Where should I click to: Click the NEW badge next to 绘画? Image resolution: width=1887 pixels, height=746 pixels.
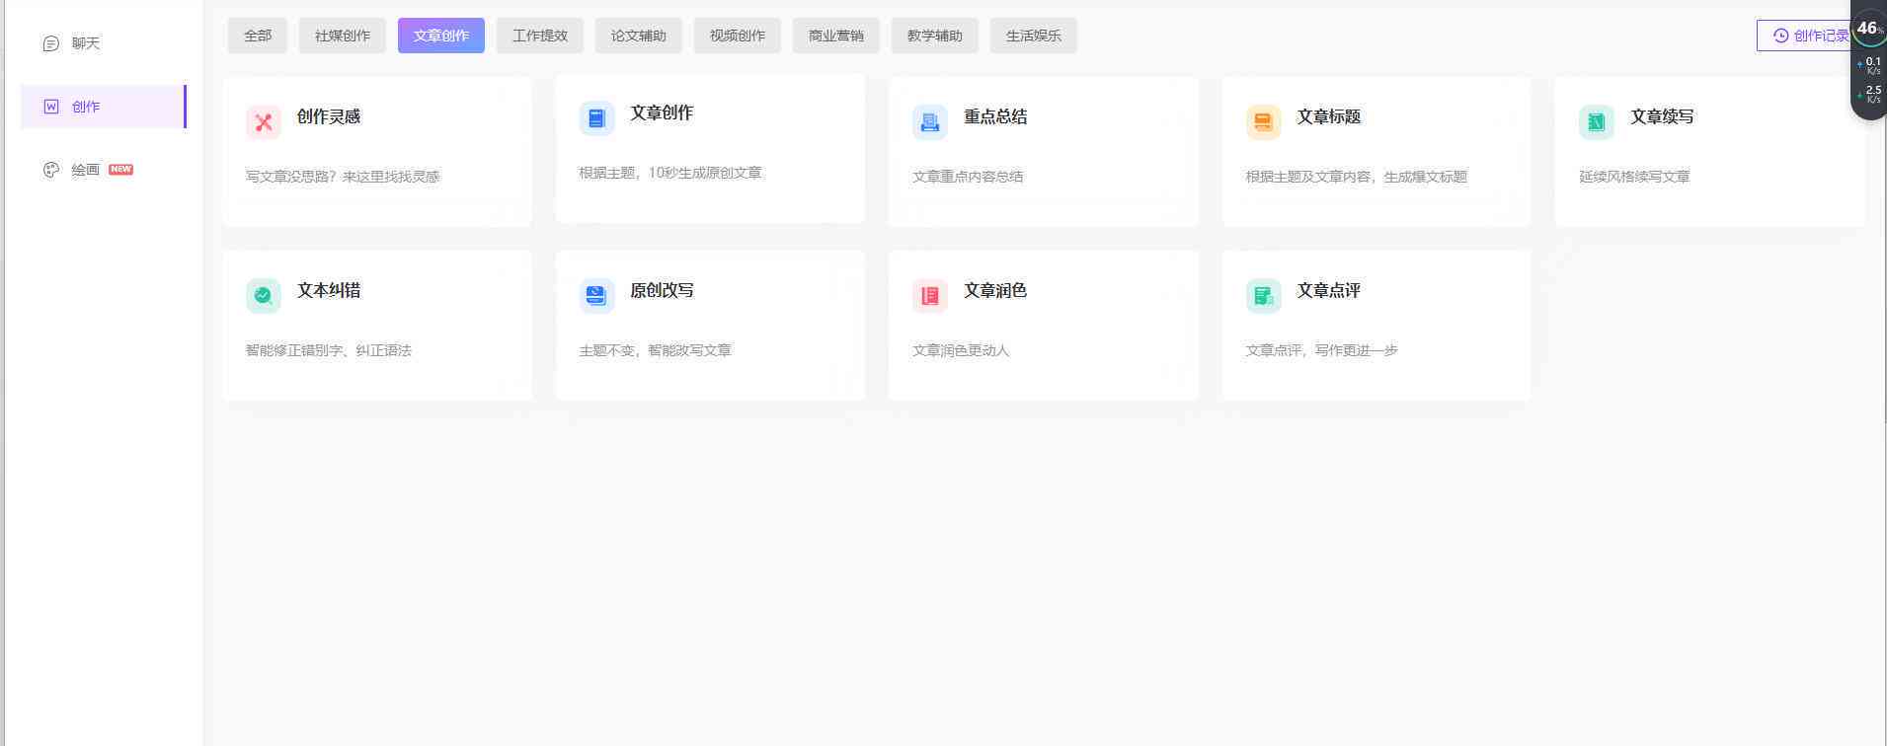pyautogui.click(x=120, y=170)
